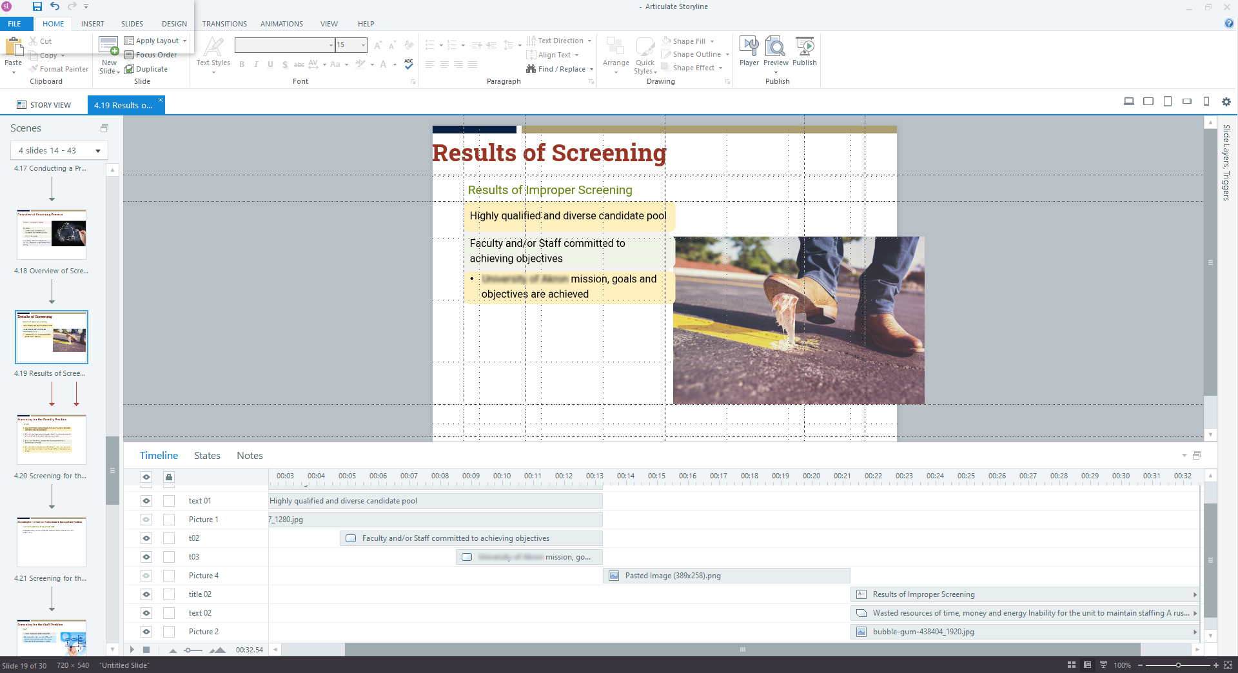Switch to the DESIGN ribbon tab
The image size is (1238, 673).
coord(174,24)
